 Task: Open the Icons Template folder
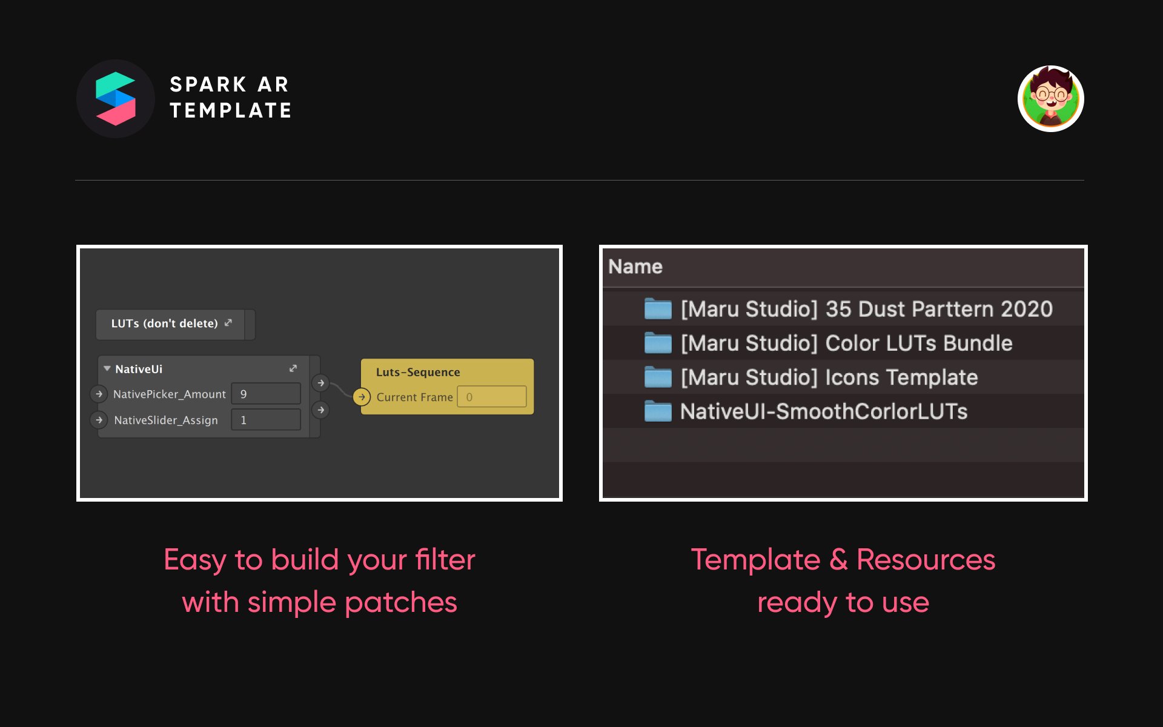point(829,377)
